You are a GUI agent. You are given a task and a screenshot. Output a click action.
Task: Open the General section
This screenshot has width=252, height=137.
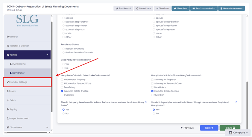pos(27,37)
